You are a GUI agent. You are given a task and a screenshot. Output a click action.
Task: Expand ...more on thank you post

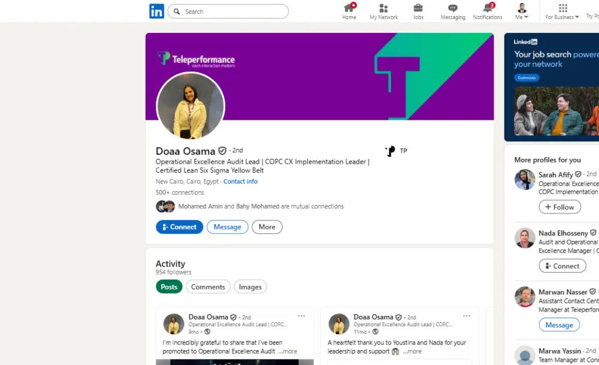pos(412,351)
